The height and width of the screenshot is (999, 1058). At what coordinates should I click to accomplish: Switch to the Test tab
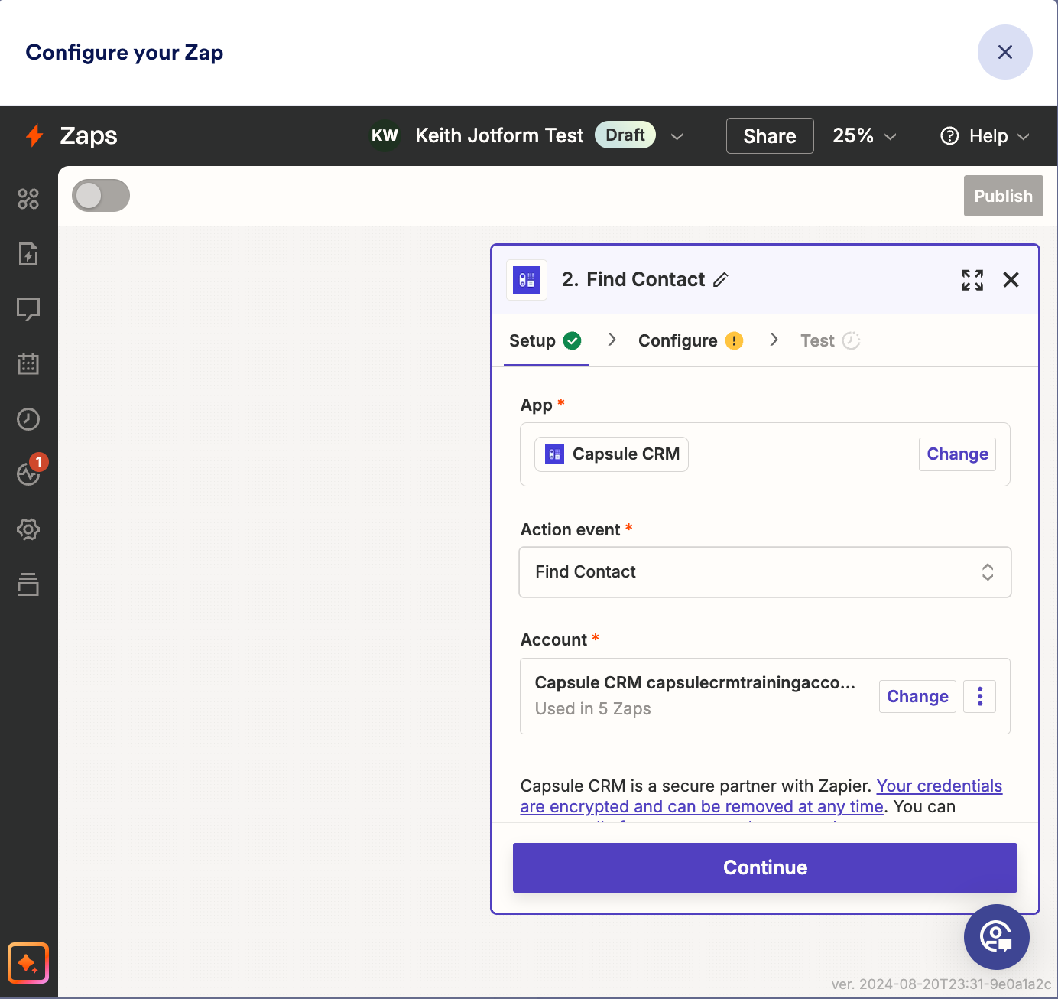coord(830,340)
